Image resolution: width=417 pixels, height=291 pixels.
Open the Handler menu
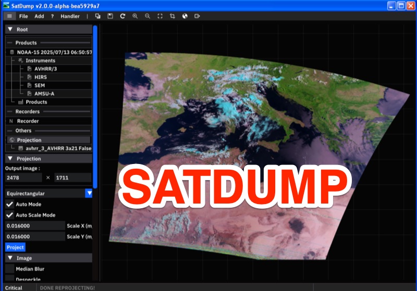70,16
